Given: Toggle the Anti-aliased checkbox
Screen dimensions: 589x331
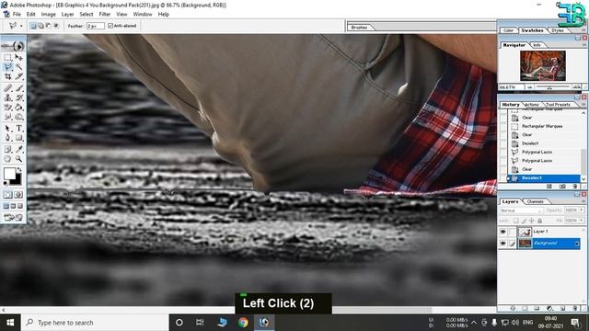Looking at the screenshot, I should tap(110, 26).
